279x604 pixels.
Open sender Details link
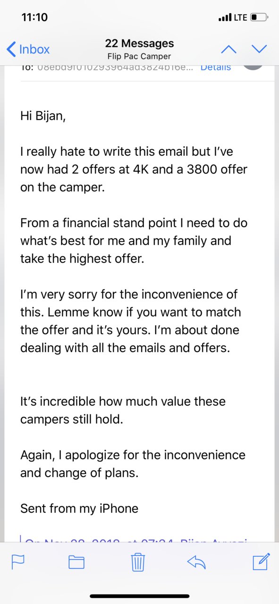pyautogui.click(x=216, y=67)
